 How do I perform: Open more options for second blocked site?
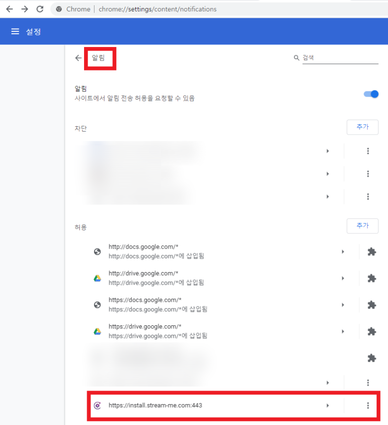coord(368,174)
